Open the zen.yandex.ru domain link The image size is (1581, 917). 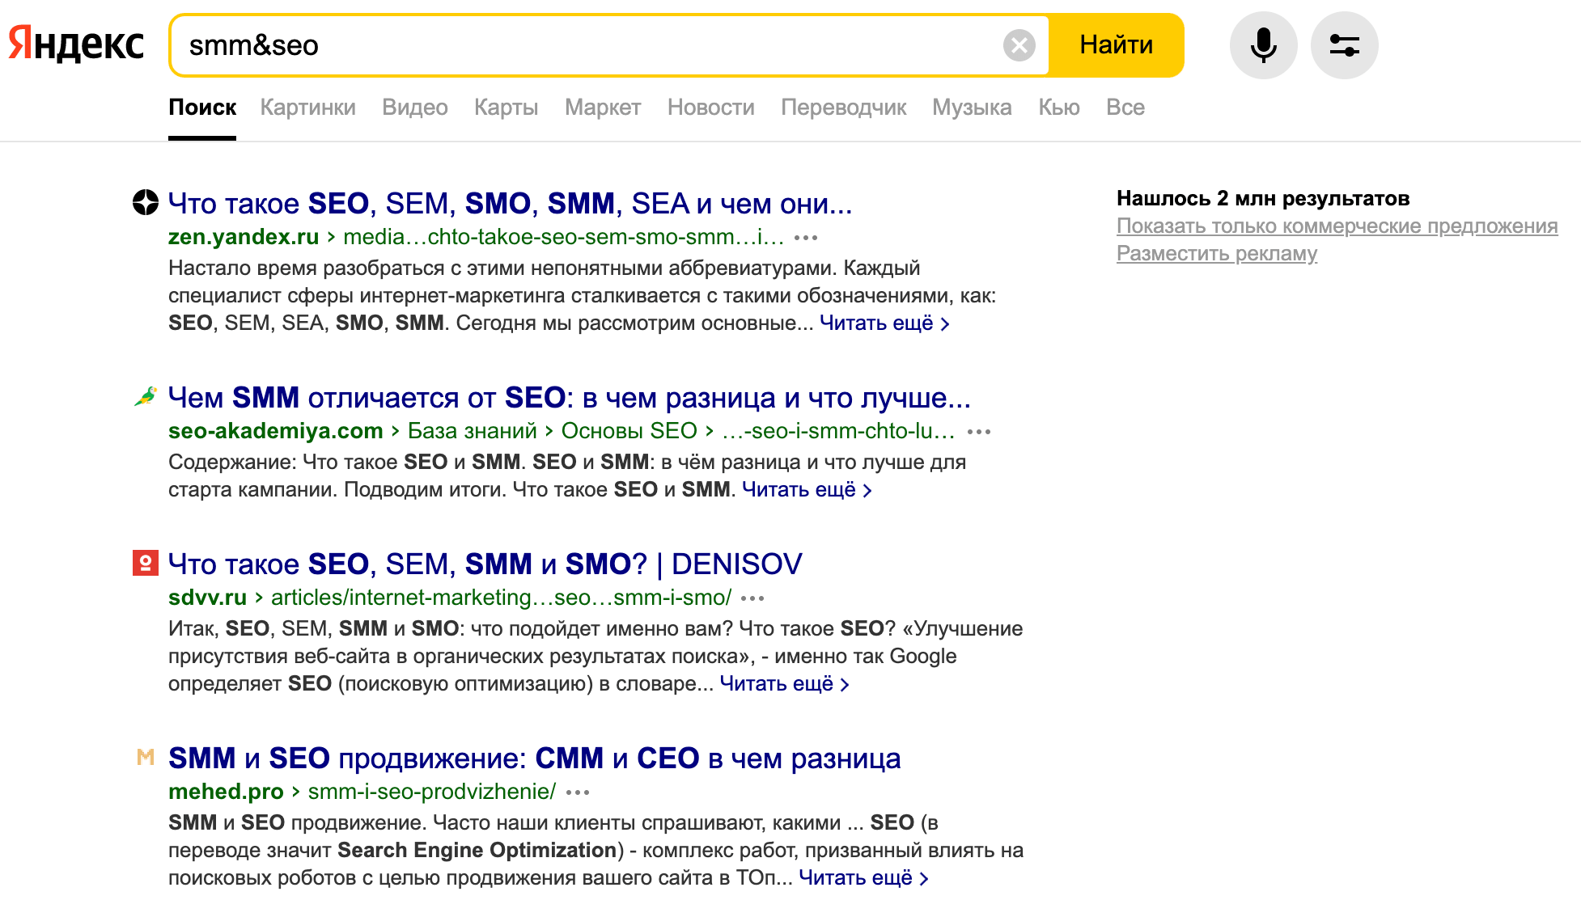(244, 237)
